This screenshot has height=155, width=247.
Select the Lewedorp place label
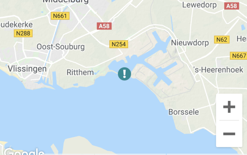click(199, 5)
